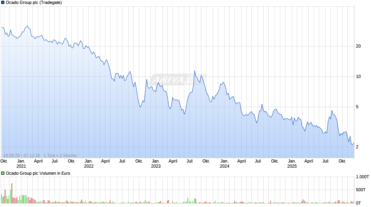Click the tallest red volume bar in late 2020
Image resolution: width=371 pixels, height=207 pixels.
pos(11,193)
